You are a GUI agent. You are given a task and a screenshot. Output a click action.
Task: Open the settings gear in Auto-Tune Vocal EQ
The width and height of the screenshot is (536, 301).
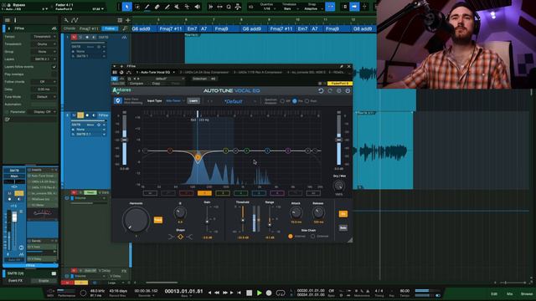338,91
